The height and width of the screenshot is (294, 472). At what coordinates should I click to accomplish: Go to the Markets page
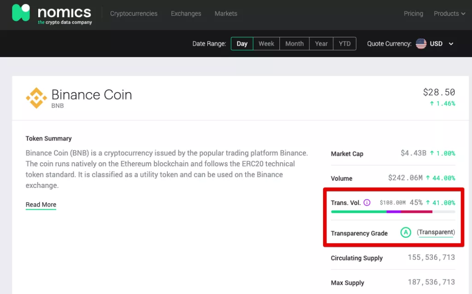coord(226,13)
